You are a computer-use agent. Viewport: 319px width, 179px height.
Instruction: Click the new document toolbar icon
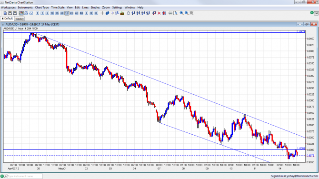[x=5, y=13]
